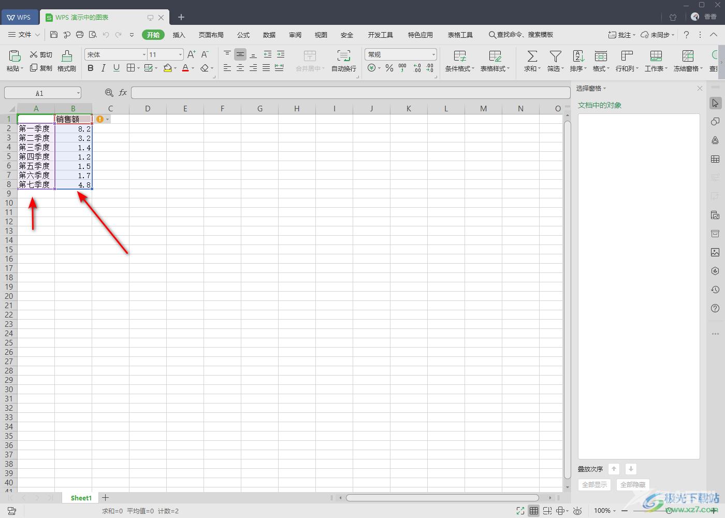Image resolution: width=725 pixels, height=518 pixels.
Task: Switch to the 插入 tab
Action: [179, 35]
